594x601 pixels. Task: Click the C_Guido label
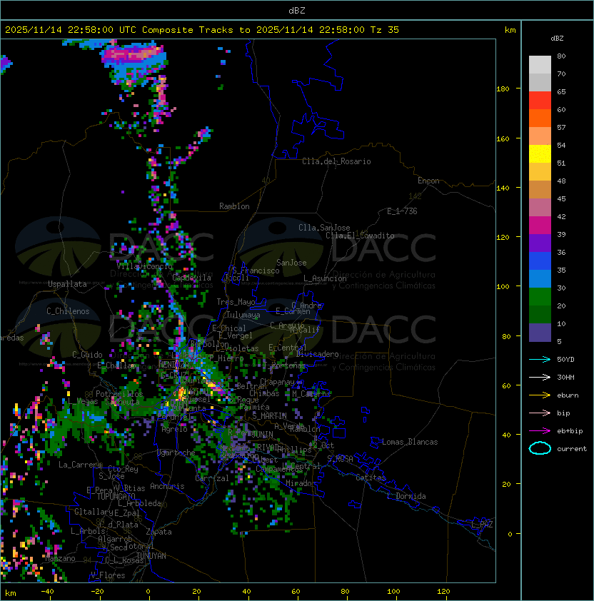coord(87,355)
